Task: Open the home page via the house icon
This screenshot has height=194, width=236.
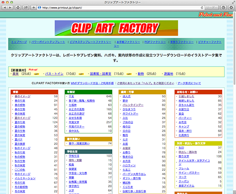Action: point(18,8)
